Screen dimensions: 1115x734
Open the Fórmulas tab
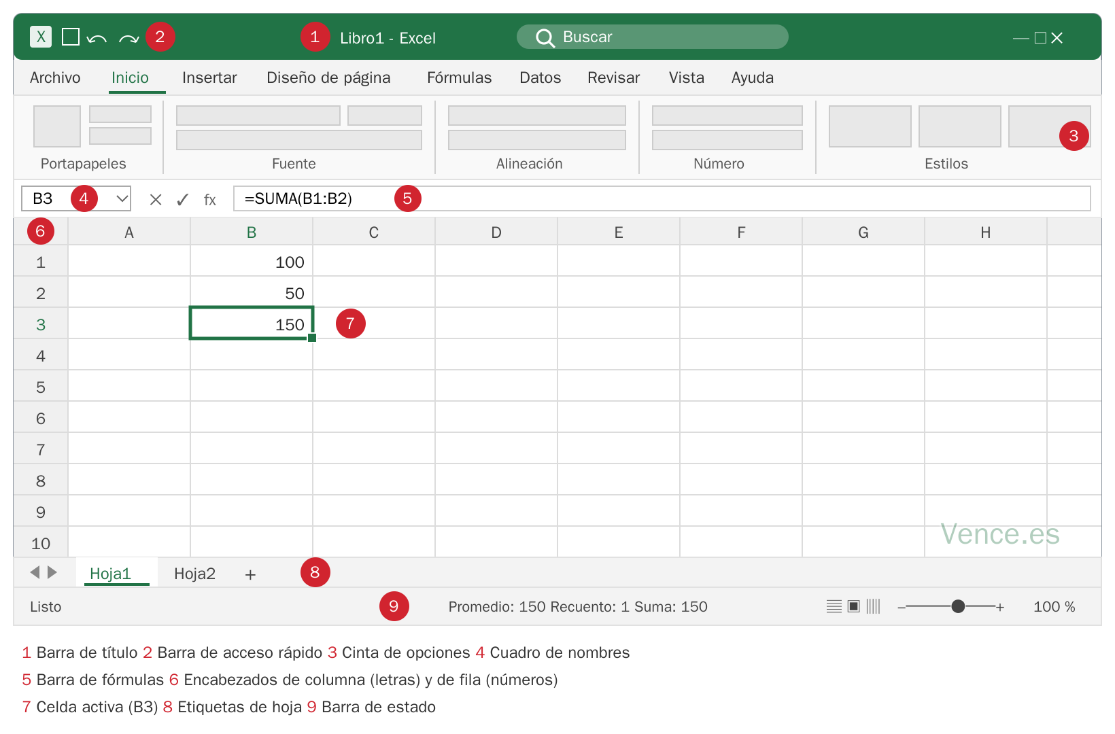[459, 77]
